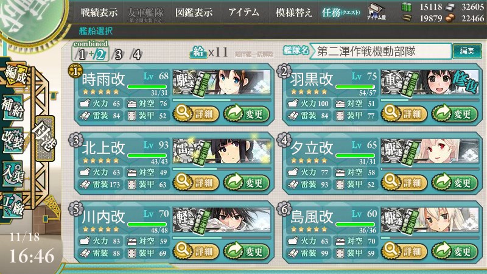487x274 pixels.
Task: Click 変更 to swap out 羽黒改
Action: (455, 114)
